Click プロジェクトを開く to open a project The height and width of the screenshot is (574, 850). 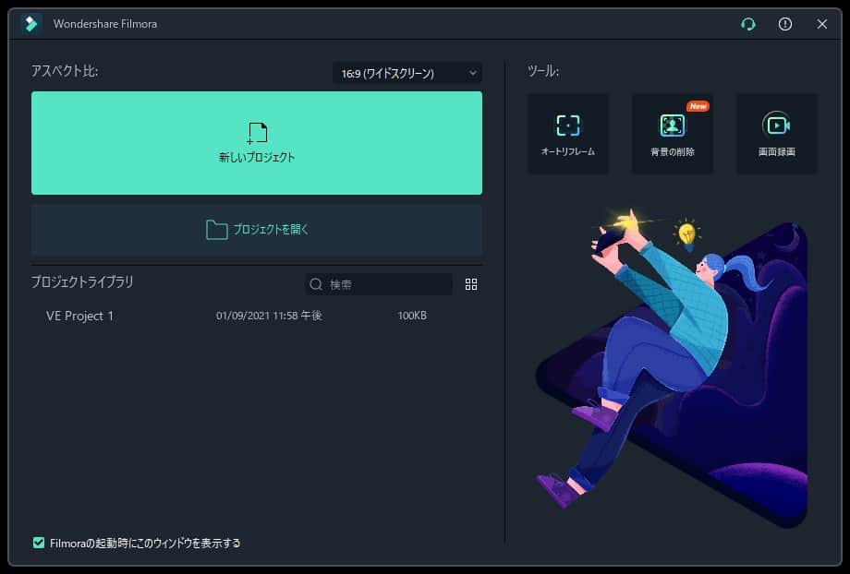tap(257, 230)
